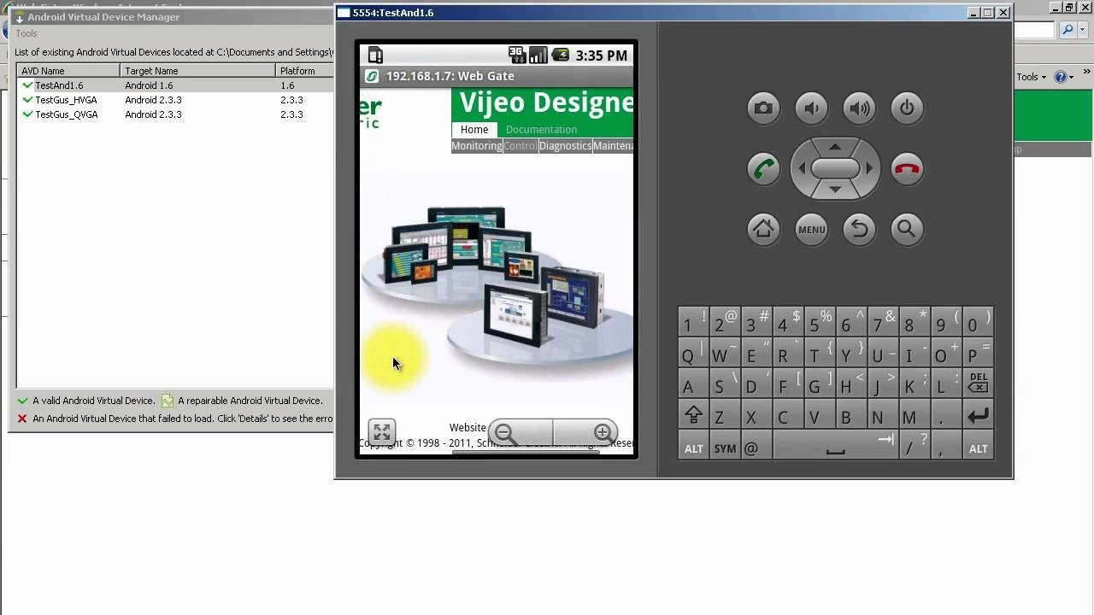The width and height of the screenshot is (1094, 615).
Task: Click the emulator MENU hardware button
Action: click(811, 229)
